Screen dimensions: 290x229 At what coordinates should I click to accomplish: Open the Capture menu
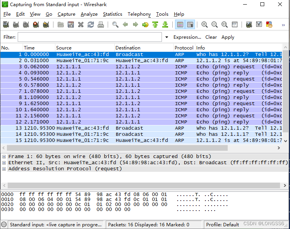click(x=67, y=14)
